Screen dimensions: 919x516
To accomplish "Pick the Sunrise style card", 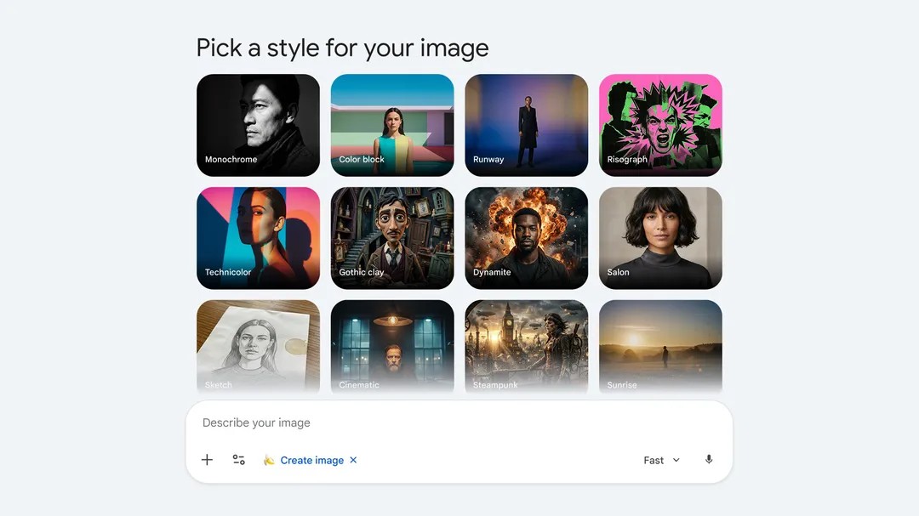I will click(660, 346).
